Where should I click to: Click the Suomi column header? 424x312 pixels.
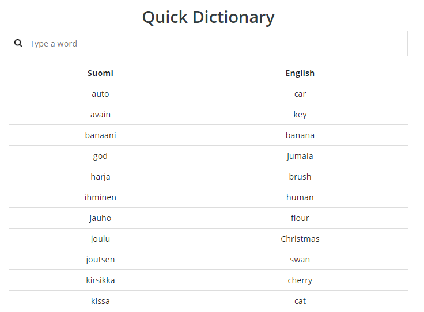coord(100,73)
